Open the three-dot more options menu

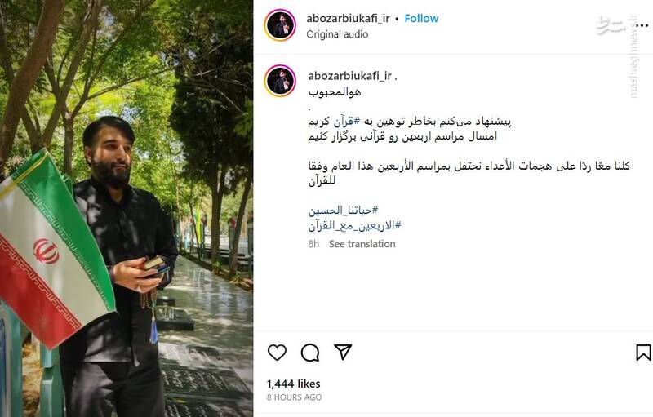[642, 26]
